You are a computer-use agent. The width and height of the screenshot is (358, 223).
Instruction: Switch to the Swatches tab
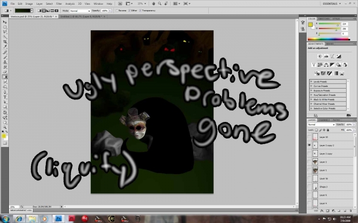click(x=323, y=18)
